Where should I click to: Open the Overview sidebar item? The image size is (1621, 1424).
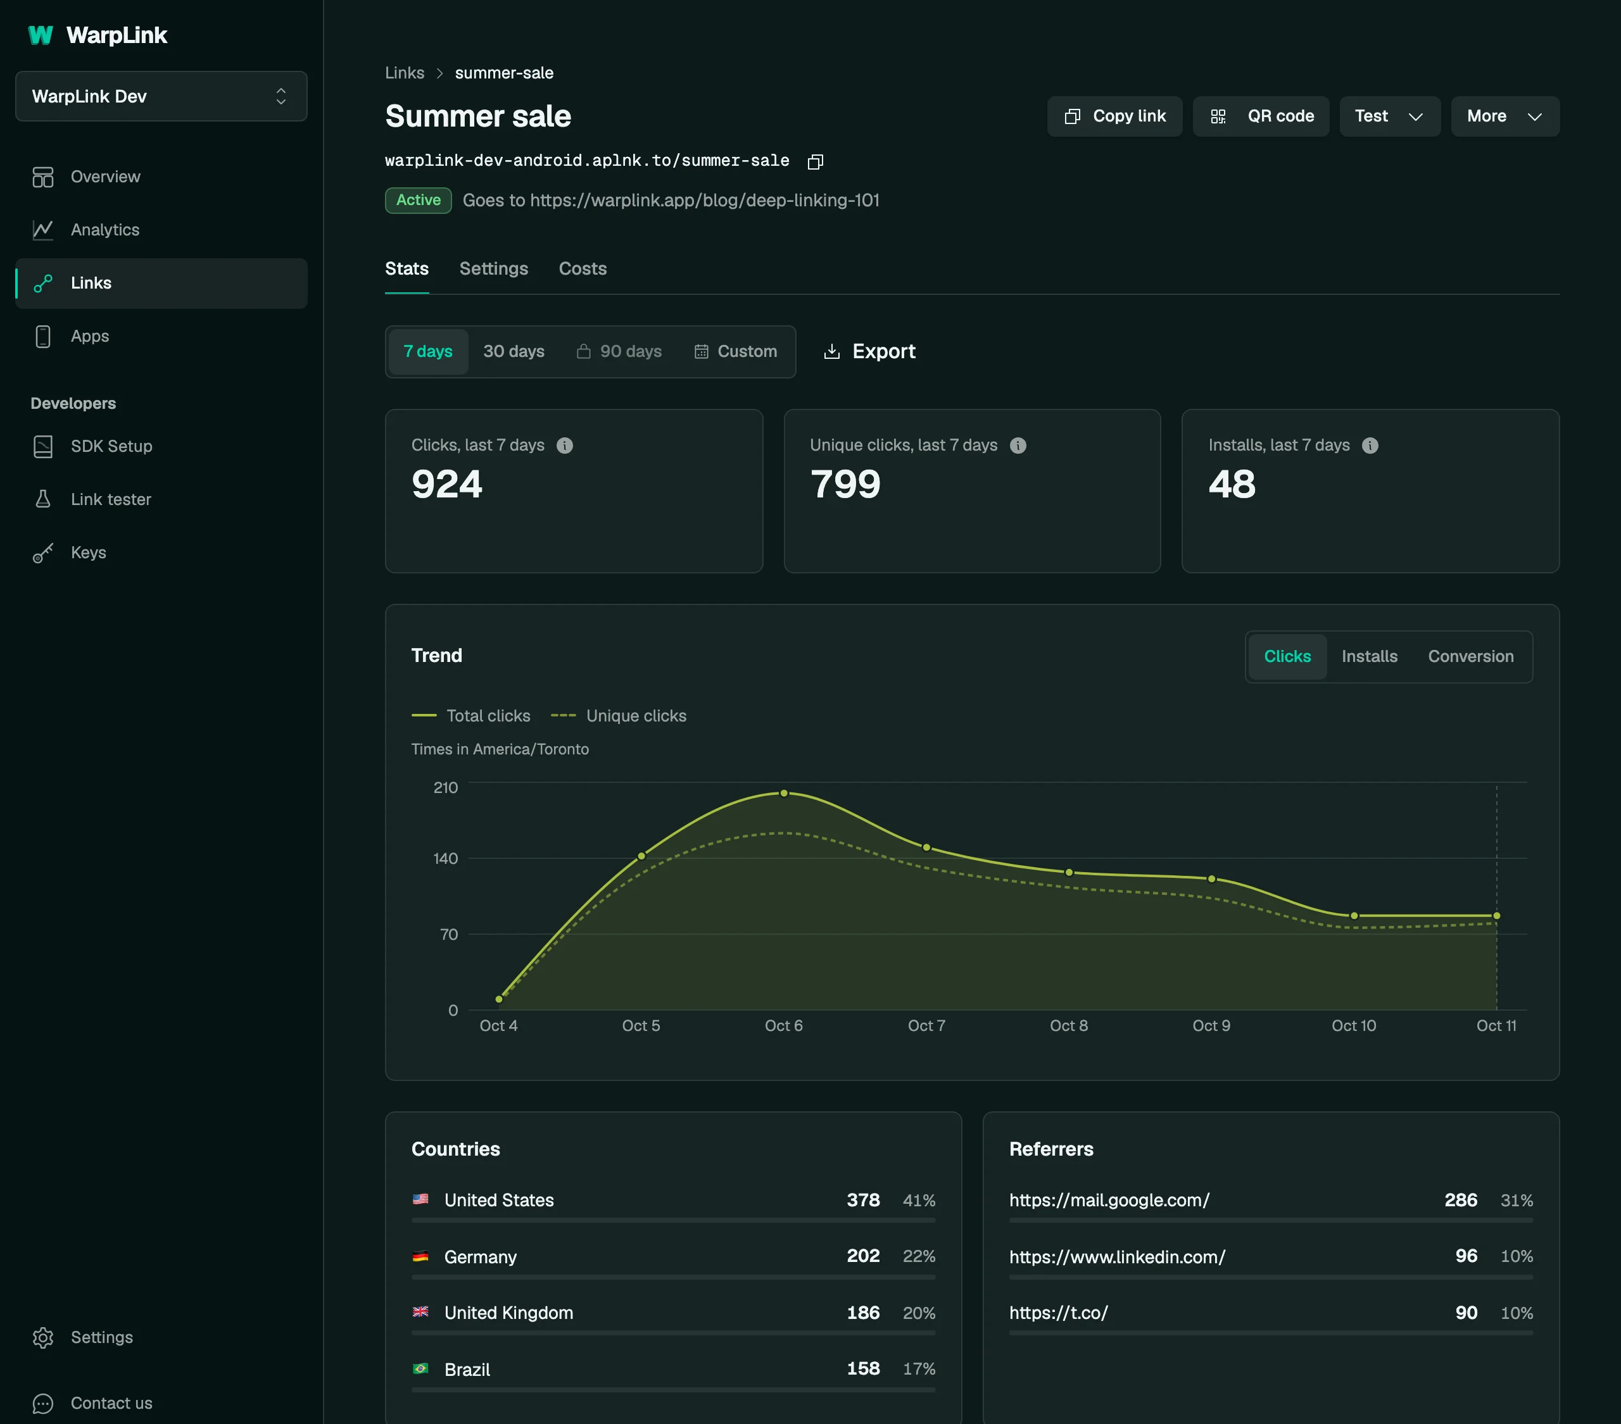[161, 177]
